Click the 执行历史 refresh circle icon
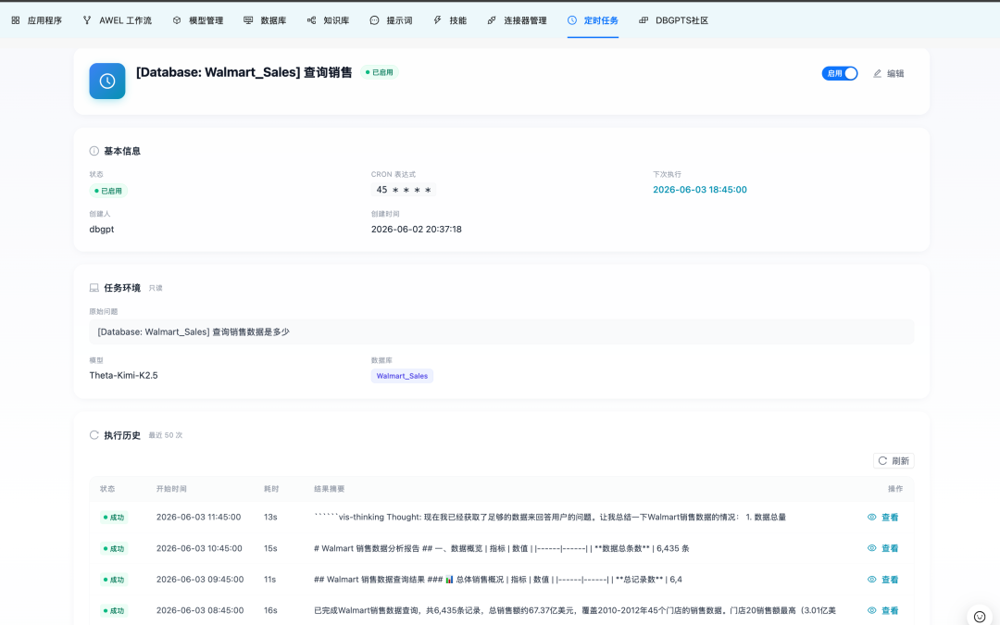Image resolution: width=1000 pixels, height=625 pixels. [94, 435]
